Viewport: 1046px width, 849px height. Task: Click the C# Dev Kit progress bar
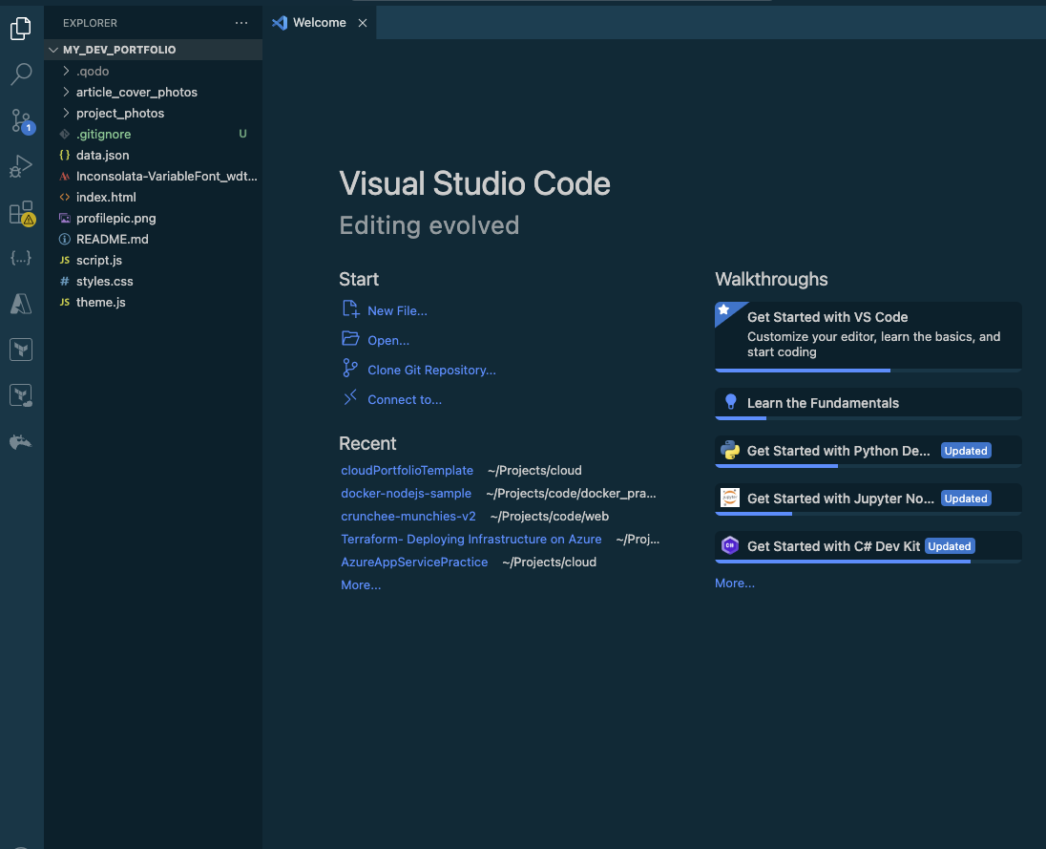868,562
